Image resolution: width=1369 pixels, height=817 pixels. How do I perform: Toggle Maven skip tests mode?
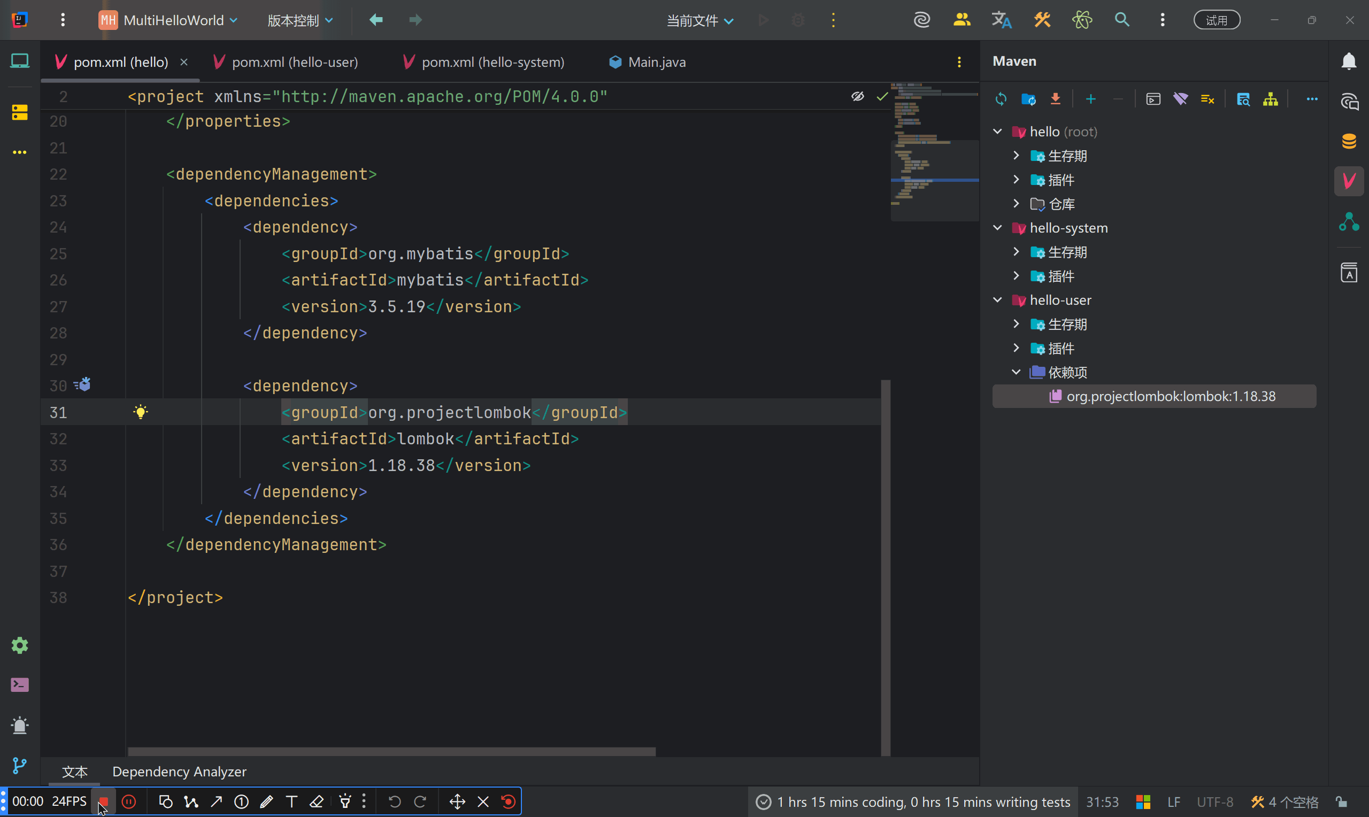[1207, 99]
